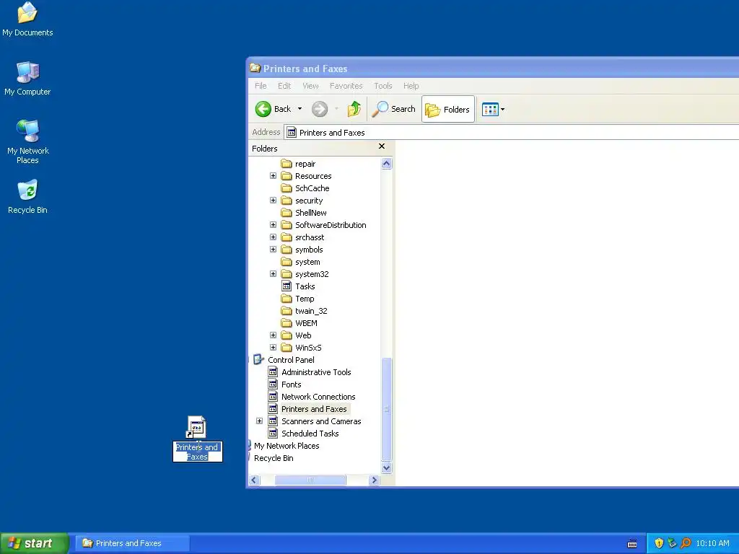Open the Help menu
Image resolution: width=739 pixels, height=554 pixels.
click(x=411, y=86)
